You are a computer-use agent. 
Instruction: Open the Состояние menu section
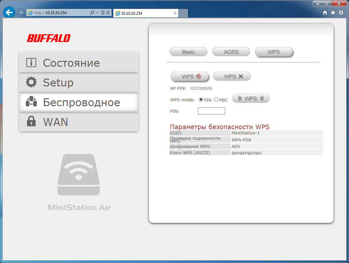point(79,62)
